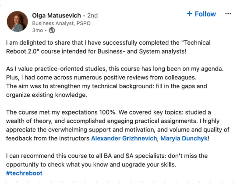Click the "I can recommend this course" line
237x185 pixels.
107,156
